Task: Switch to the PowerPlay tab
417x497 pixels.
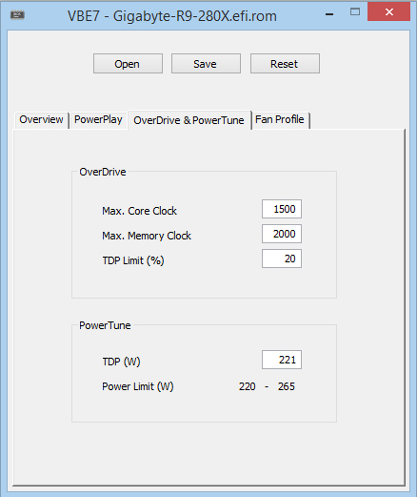Action: [98, 120]
